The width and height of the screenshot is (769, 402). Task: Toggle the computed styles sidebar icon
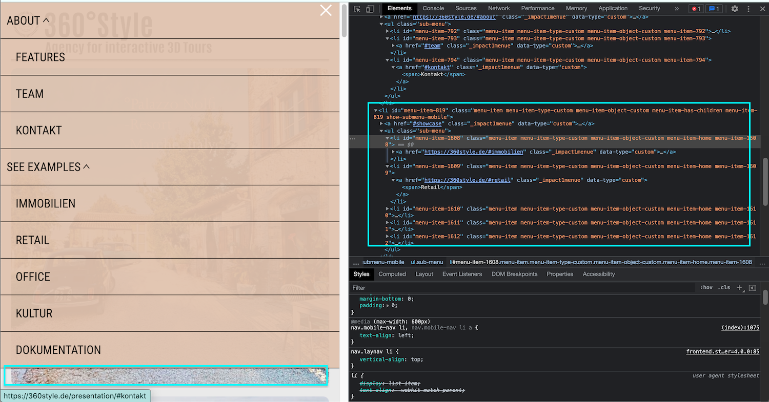(x=753, y=288)
